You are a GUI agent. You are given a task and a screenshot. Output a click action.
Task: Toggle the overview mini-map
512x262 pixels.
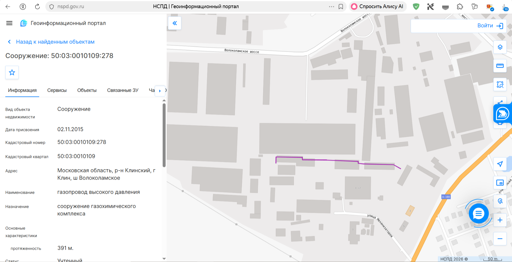click(x=500, y=183)
